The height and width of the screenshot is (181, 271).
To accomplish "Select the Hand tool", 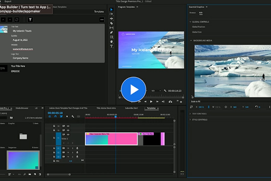I will click(111, 42).
